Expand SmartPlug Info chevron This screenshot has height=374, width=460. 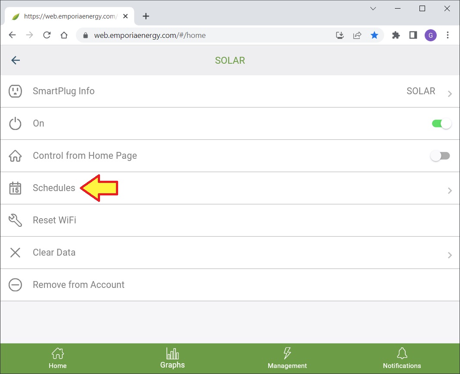(450, 93)
